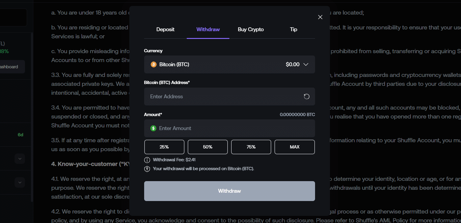The height and width of the screenshot is (223, 461).
Task: Open the Bitcoin (BTC) currency dropdown
Action: coord(306,64)
